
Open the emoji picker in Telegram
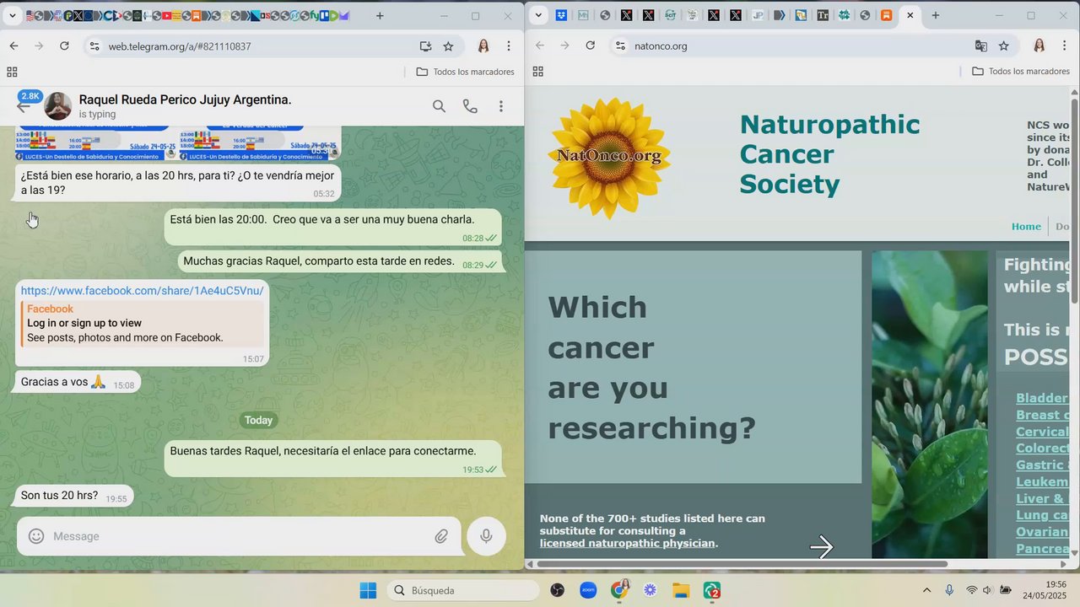36,536
